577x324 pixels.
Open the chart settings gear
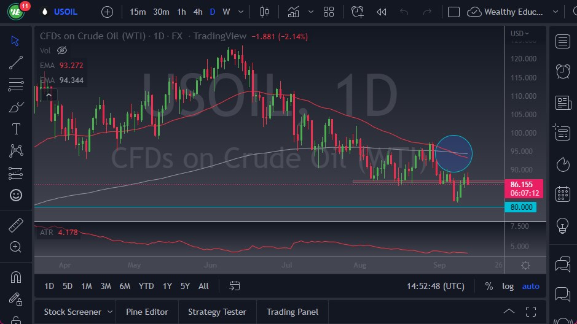525,265
